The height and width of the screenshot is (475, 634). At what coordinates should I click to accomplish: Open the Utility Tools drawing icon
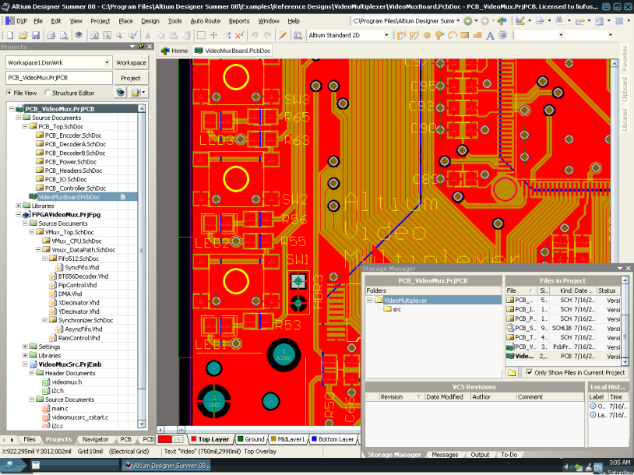[x=520, y=21]
